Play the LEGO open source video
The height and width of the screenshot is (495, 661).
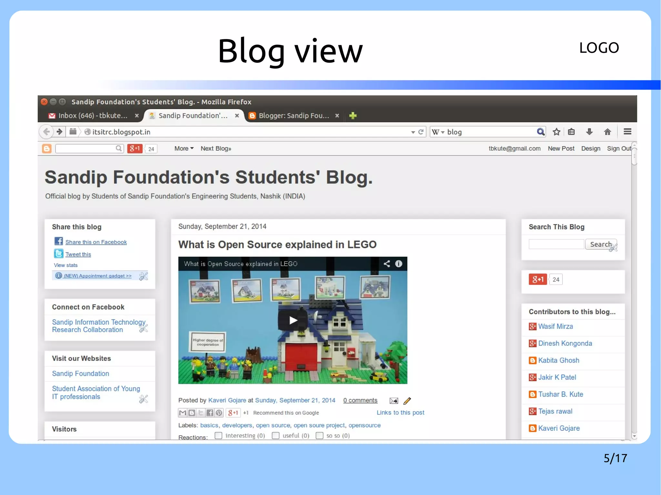coord(293,320)
